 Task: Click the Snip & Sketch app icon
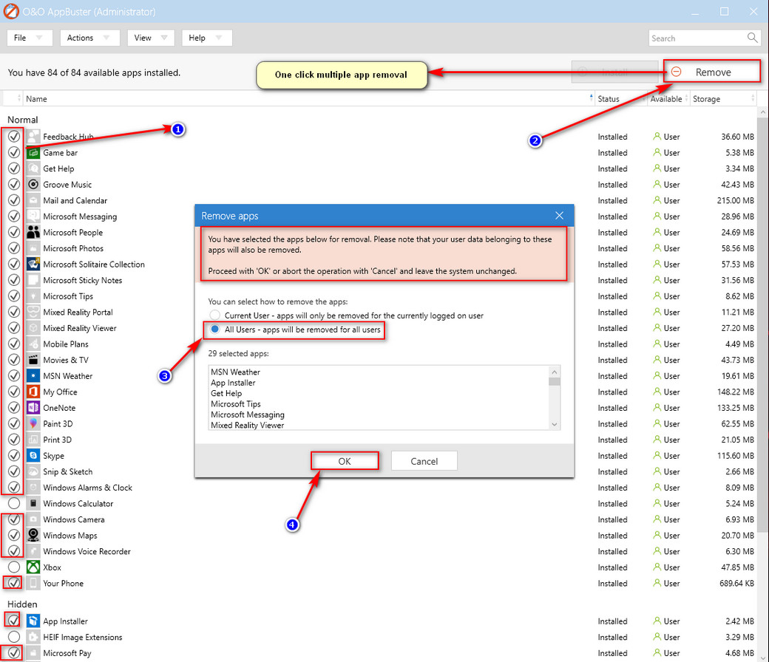click(33, 471)
